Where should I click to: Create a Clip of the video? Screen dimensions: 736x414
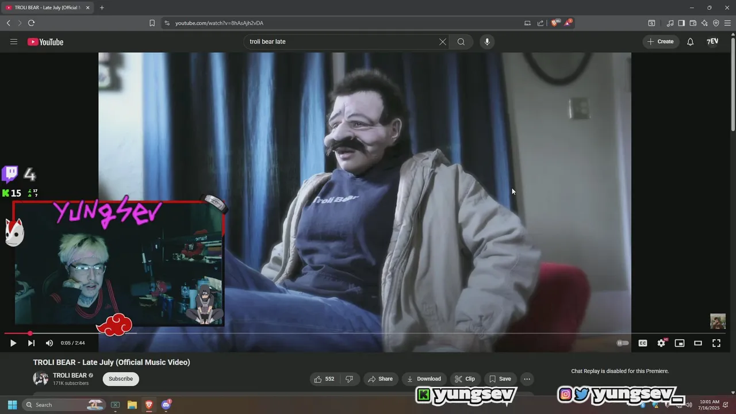[x=465, y=379]
